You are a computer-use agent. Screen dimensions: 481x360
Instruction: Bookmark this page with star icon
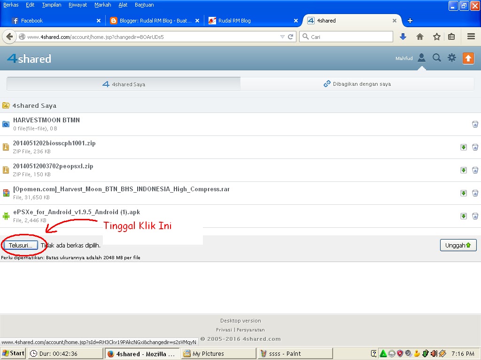coord(436,37)
